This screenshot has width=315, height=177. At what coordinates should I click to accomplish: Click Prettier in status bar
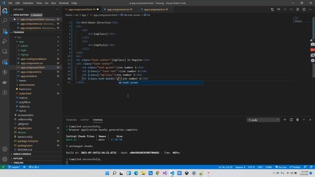[x=295, y=167]
